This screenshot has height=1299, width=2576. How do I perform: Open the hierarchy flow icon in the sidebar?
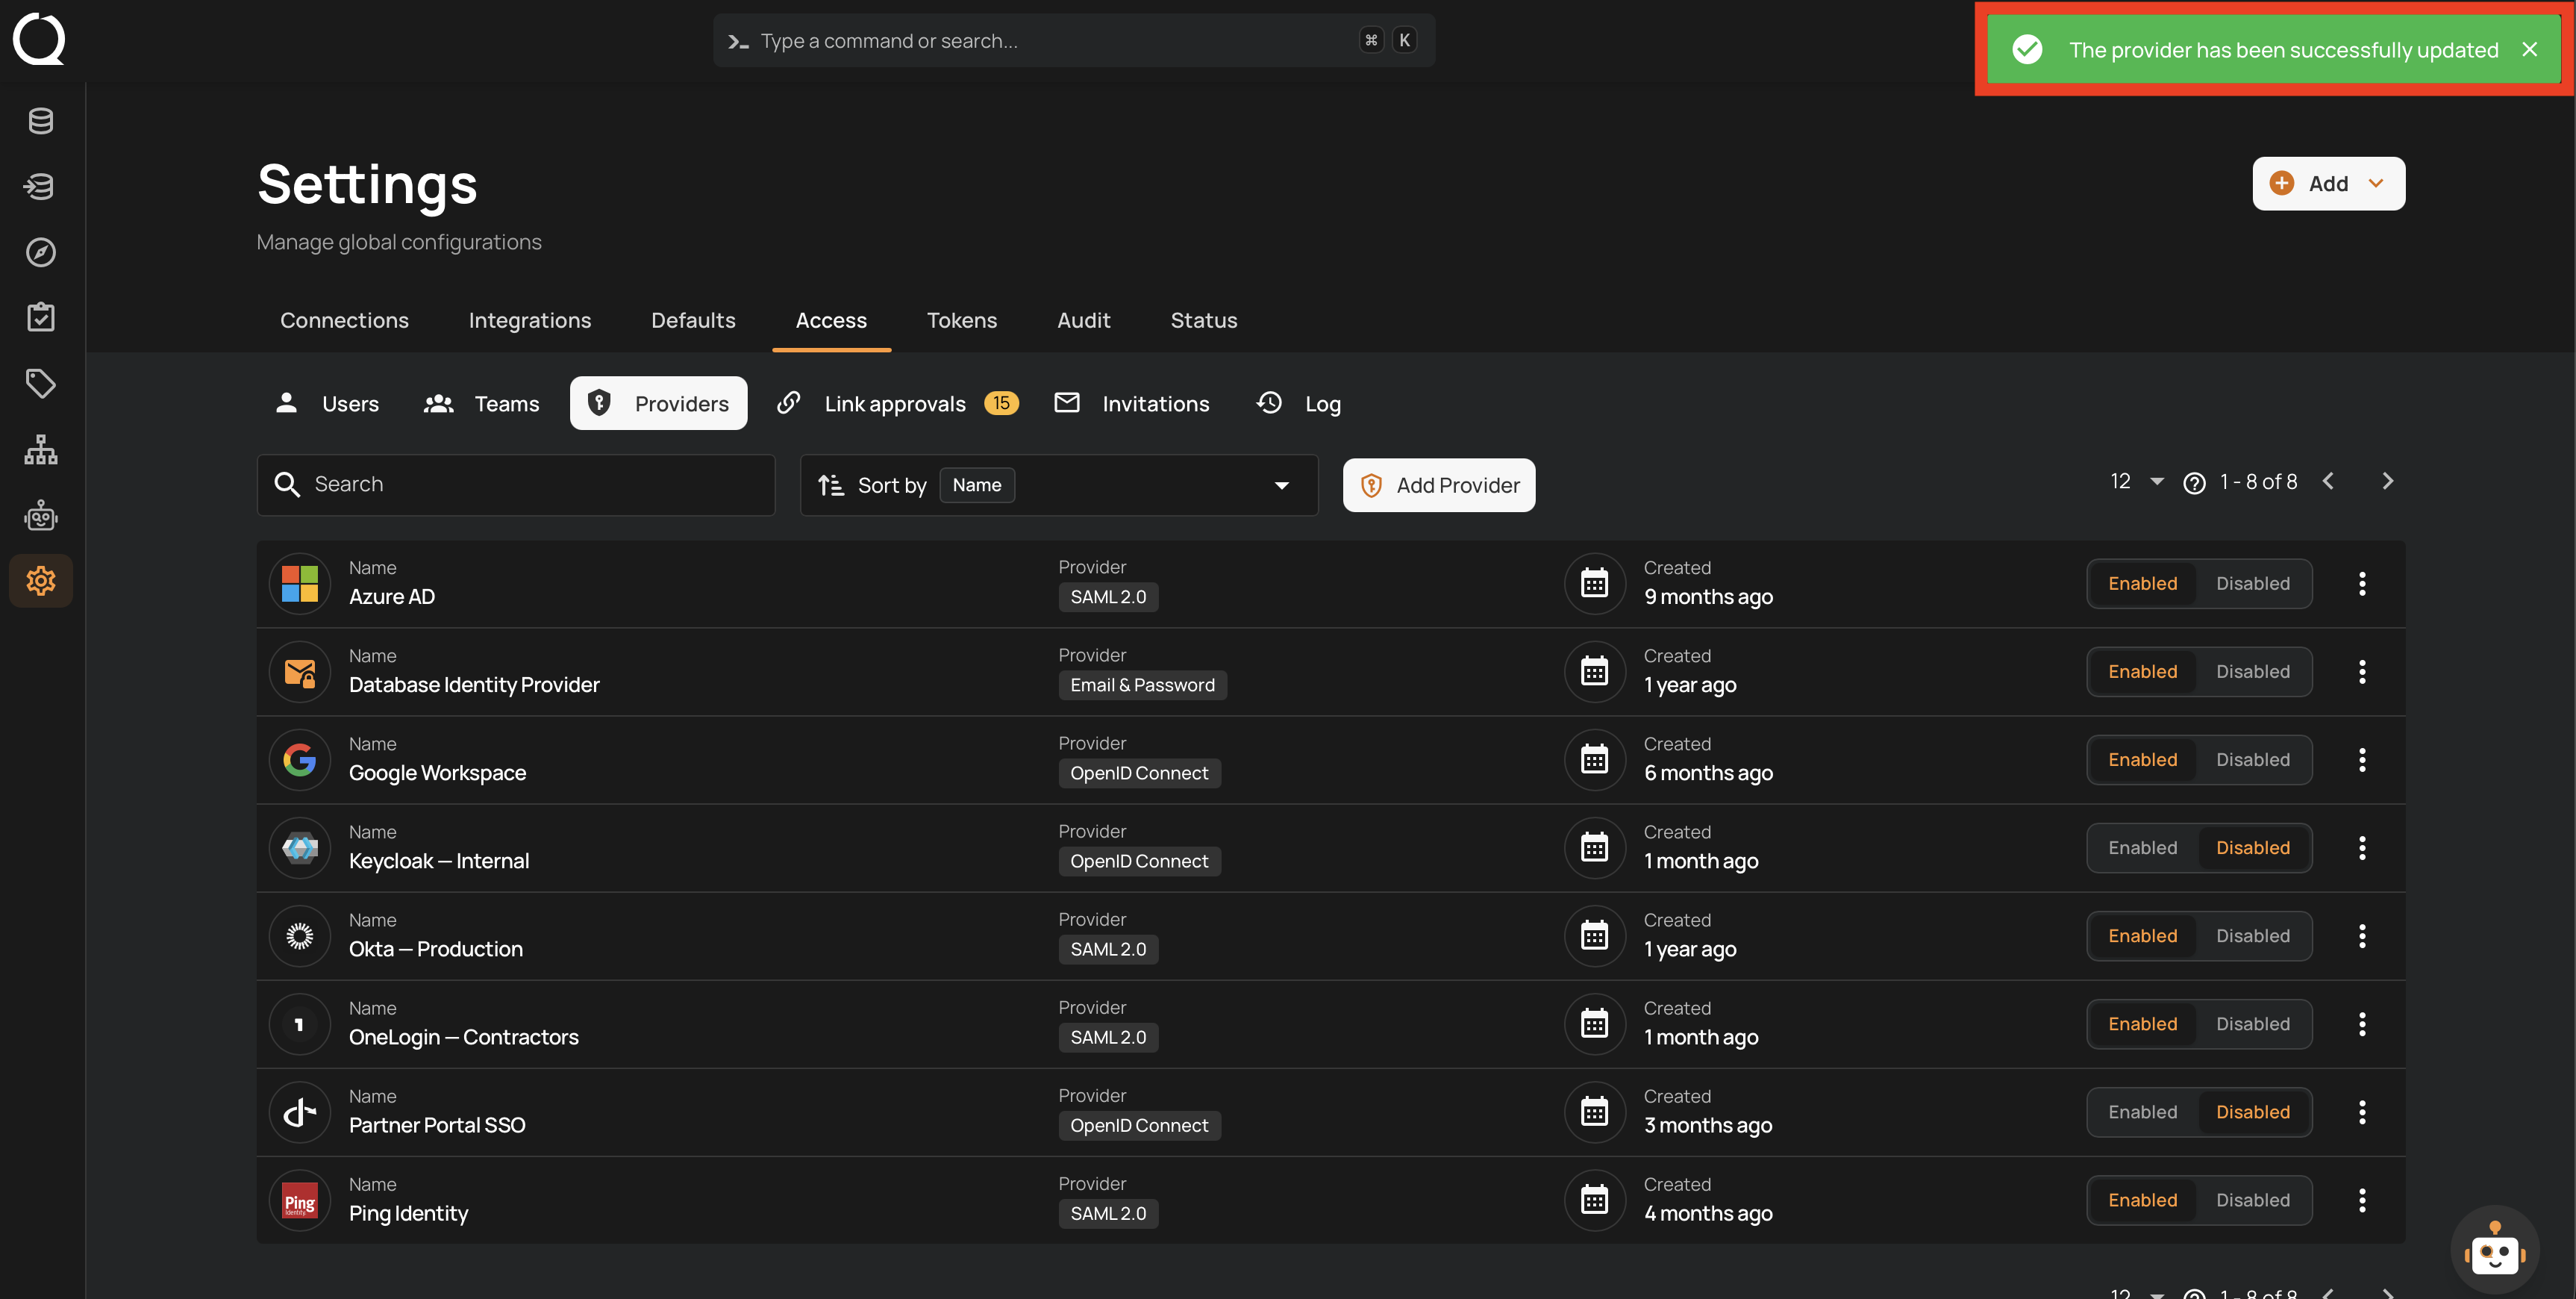click(x=41, y=449)
